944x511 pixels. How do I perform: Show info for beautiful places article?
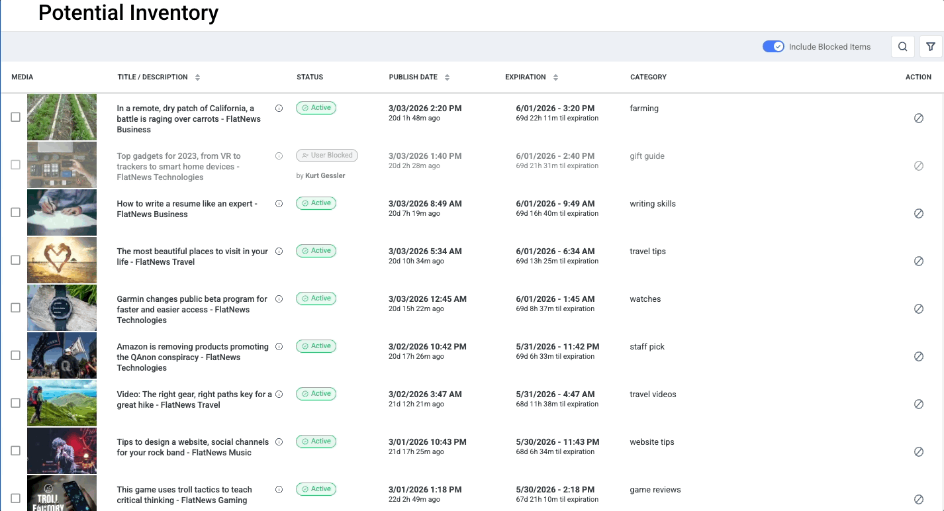(x=279, y=252)
